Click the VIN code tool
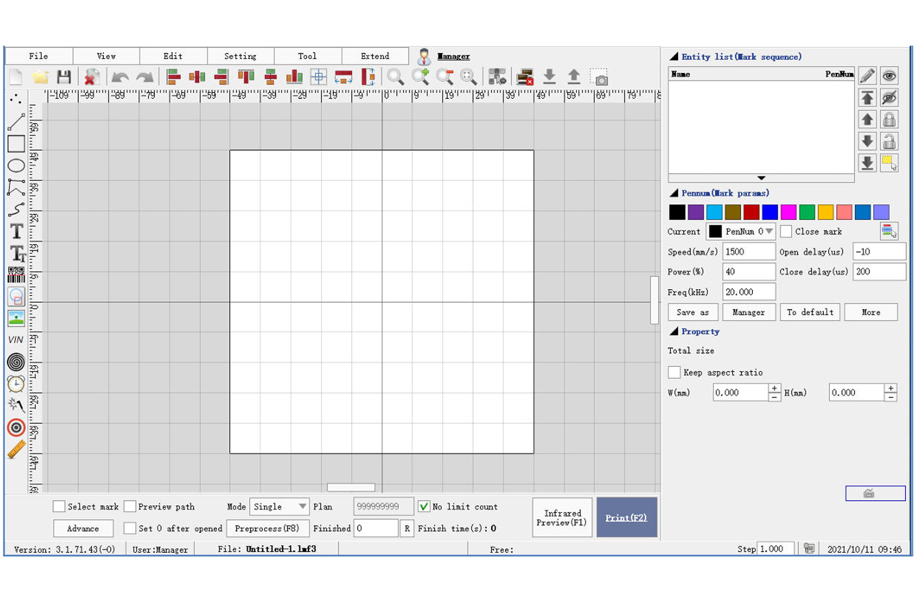The width and height of the screenshot is (914, 591). [16, 340]
